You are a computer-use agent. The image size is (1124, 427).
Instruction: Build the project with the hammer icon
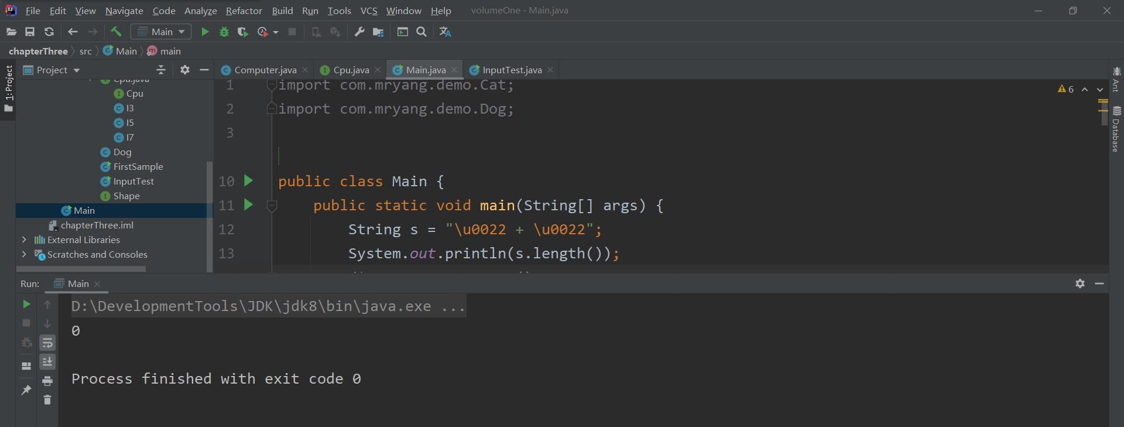[x=115, y=32]
